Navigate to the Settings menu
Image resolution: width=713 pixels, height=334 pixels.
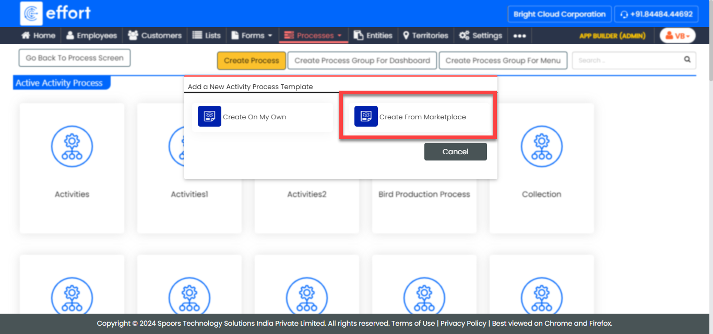click(481, 36)
